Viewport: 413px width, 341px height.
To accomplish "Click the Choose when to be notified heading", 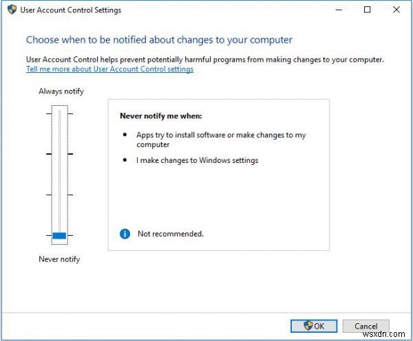I will [159, 40].
